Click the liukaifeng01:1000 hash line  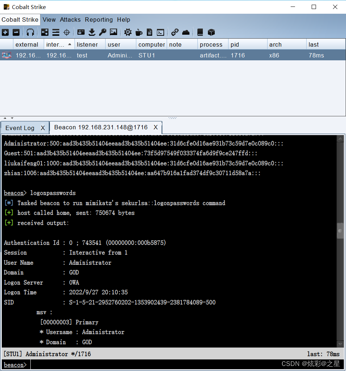click(144, 163)
